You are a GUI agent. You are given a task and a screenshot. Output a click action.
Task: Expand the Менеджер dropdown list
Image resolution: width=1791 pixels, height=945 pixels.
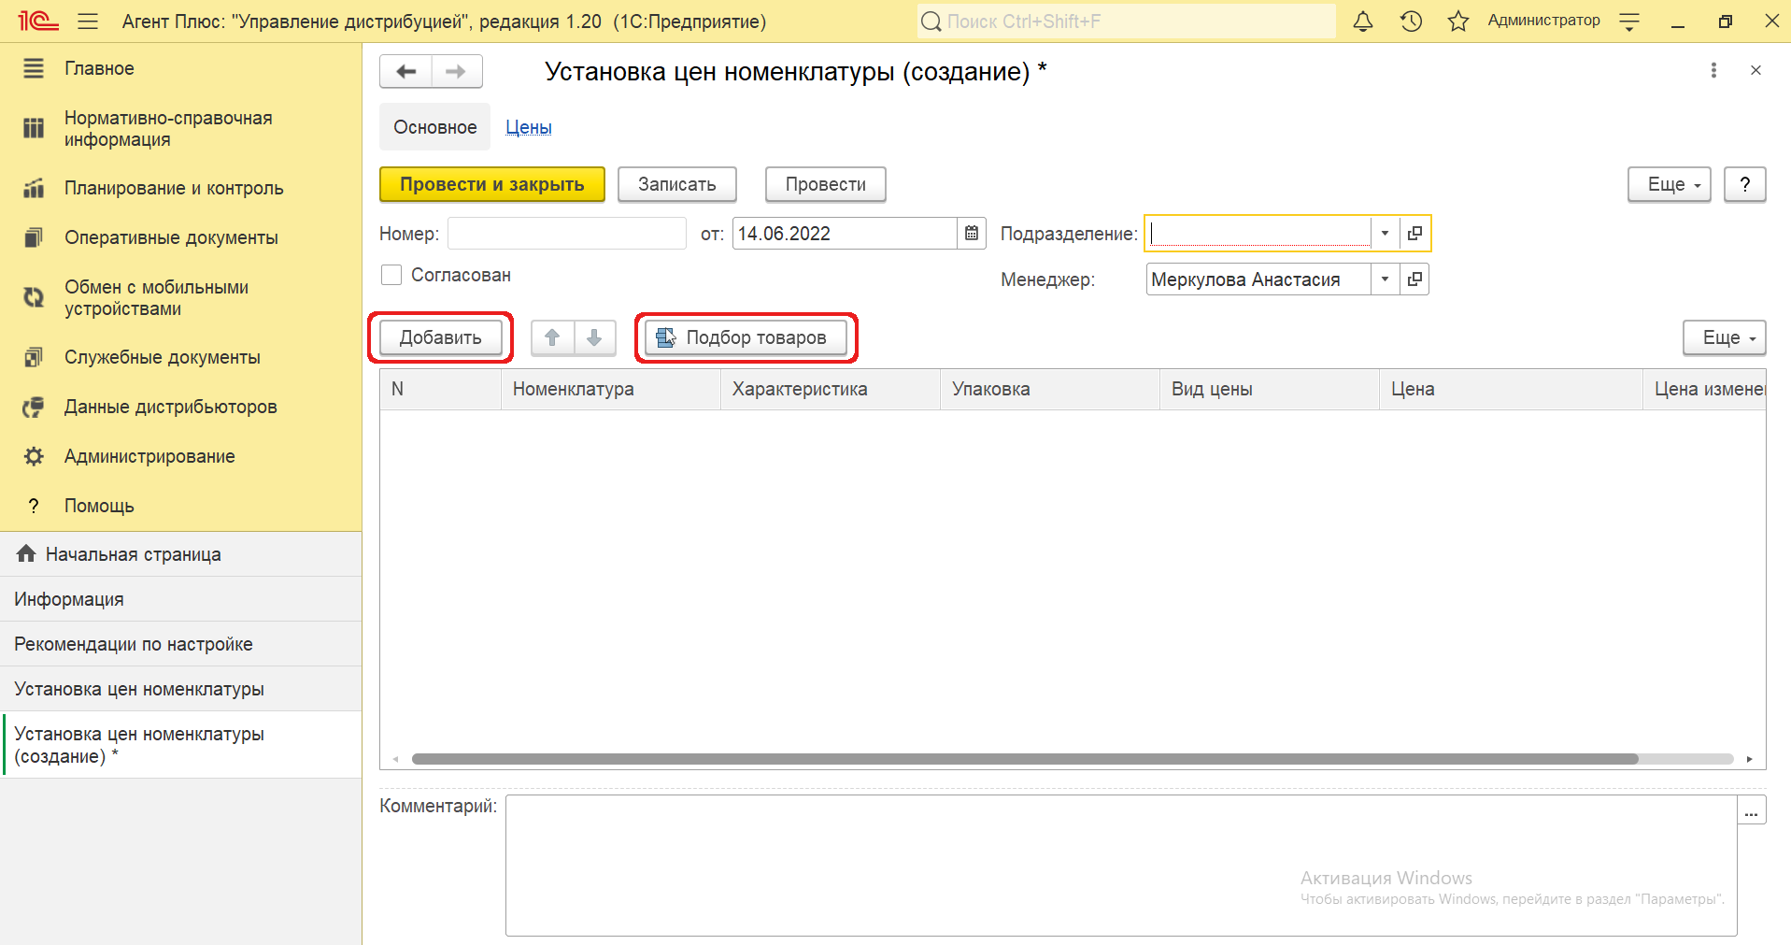point(1385,279)
